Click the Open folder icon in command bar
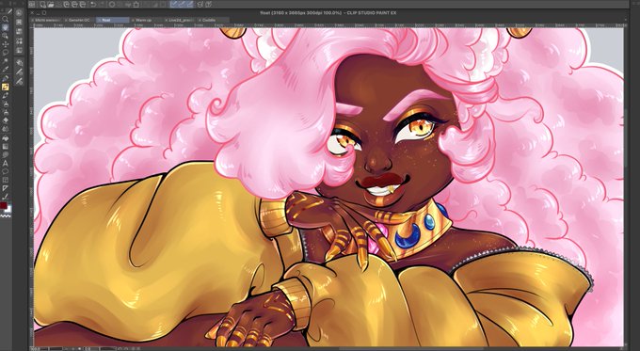640x351 pixels. coord(51,5)
